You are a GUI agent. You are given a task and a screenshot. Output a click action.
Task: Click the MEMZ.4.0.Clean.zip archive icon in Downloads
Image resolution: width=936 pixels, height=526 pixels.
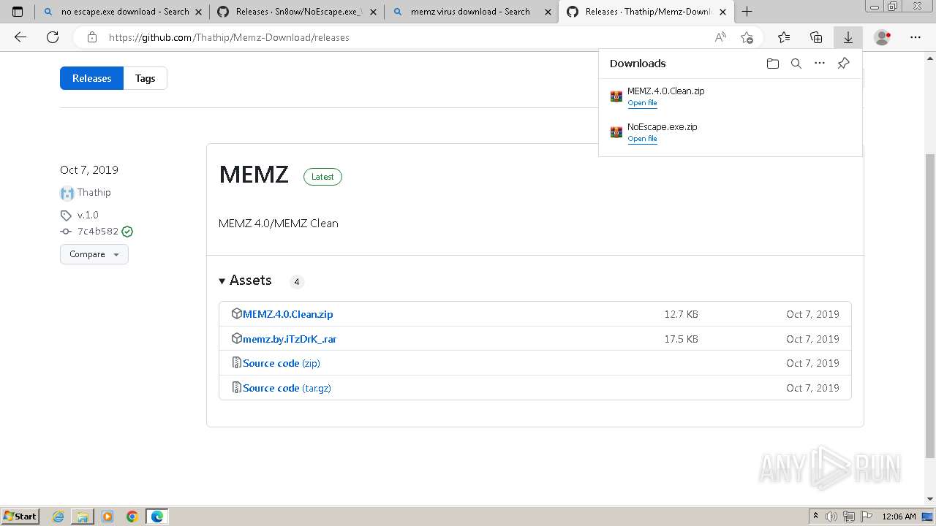click(x=616, y=96)
